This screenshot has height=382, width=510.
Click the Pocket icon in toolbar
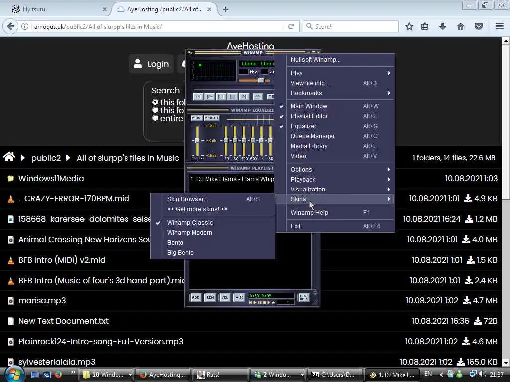pyautogui.click(x=479, y=27)
